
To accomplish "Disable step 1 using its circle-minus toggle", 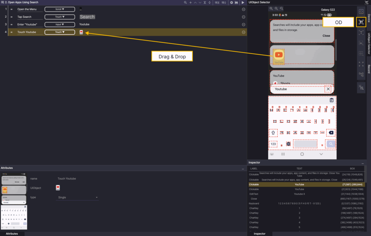I will coord(243,9).
